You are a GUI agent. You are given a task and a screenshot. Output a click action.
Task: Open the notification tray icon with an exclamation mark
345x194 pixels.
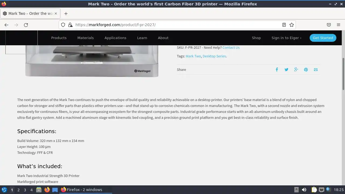pyautogui.click(x=329, y=189)
